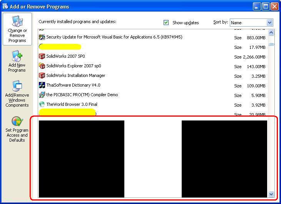This screenshot has height=204, width=281.
Task: Click the 109.00MB size value
Action: coord(256,86)
